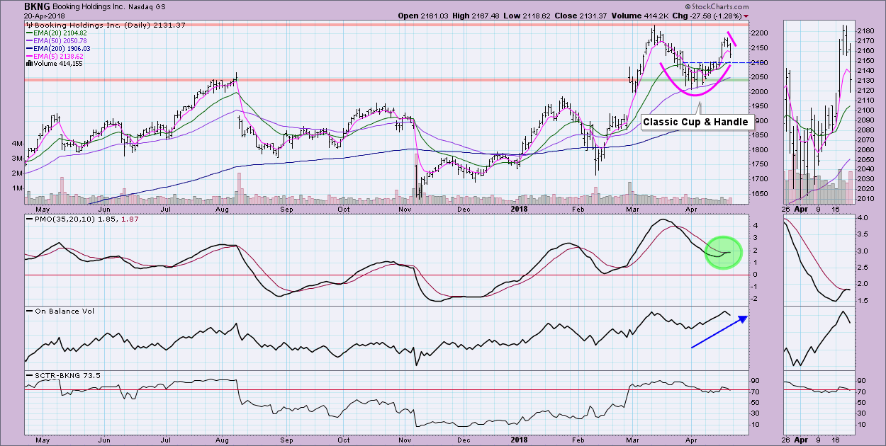
Task: Select the dark blue EMA(200) legend line marker
Action: coord(28,48)
